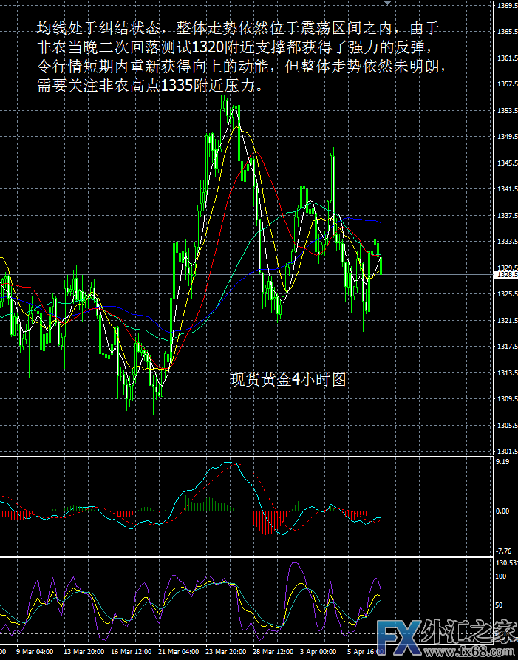Click the 23 Mar 20:00 time label
Viewport: 518px width, 660px height.
click(226, 653)
